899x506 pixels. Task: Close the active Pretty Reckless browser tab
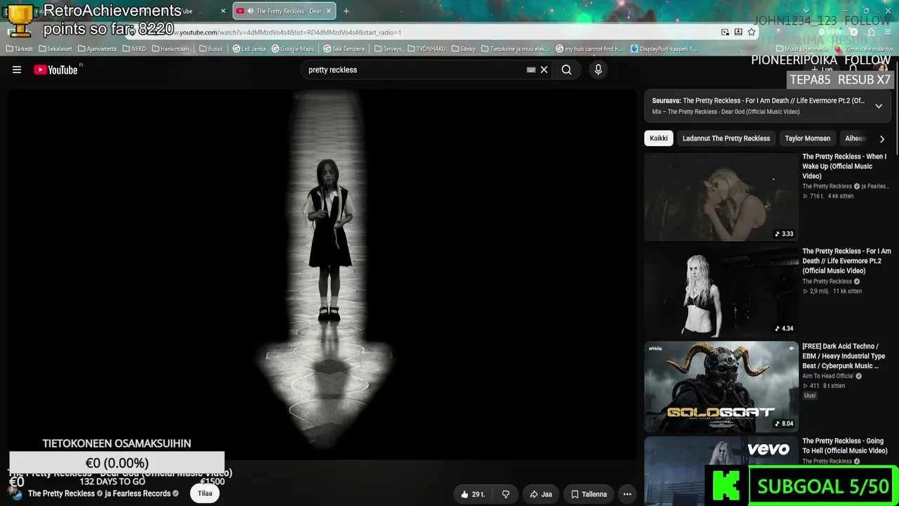pos(328,11)
